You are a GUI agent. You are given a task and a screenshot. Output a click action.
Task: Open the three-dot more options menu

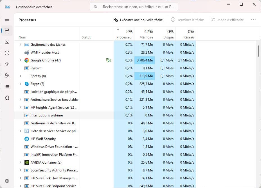(253, 20)
